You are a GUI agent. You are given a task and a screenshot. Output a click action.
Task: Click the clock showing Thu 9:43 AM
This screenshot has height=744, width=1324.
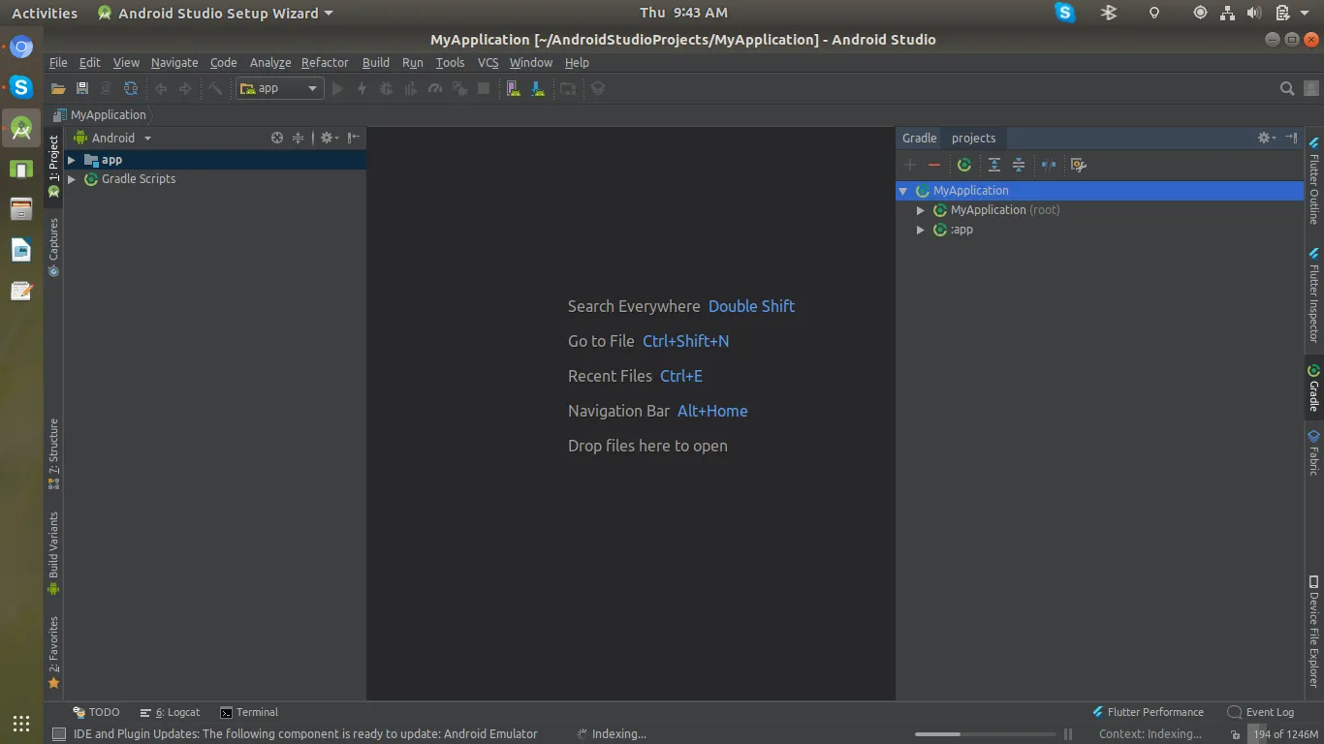[683, 13]
